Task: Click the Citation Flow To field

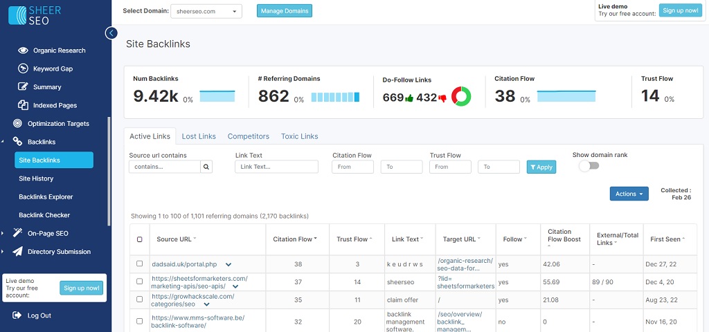Action: (402, 167)
